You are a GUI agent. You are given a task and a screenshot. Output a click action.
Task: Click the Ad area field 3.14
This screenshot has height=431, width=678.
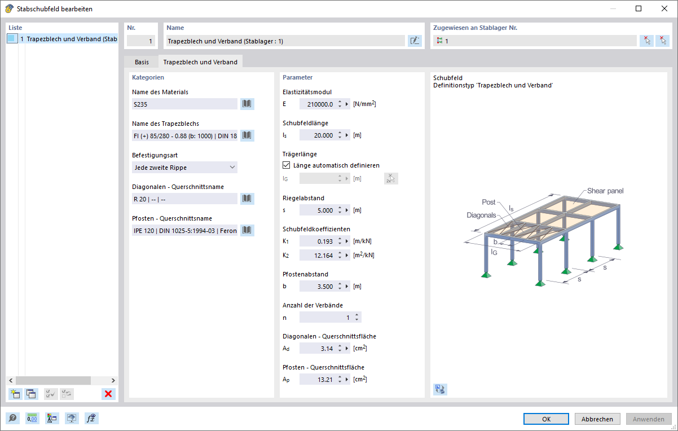(318, 348)
